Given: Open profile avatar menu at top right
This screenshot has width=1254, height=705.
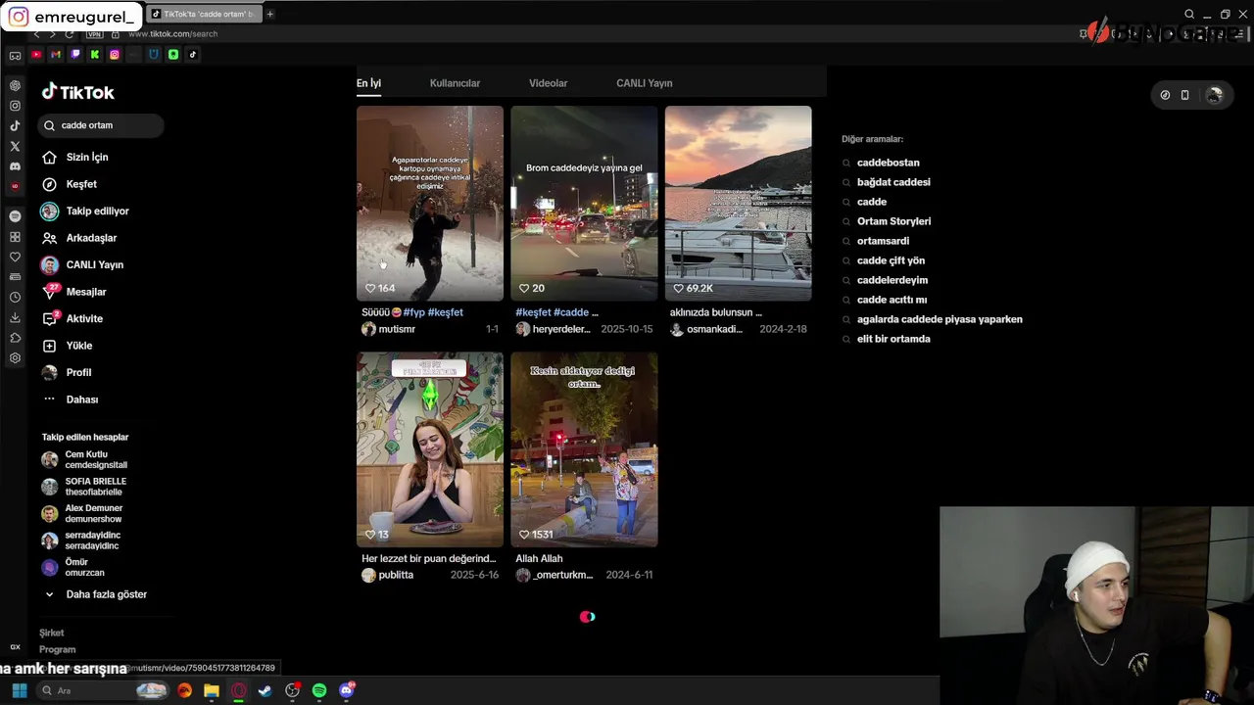Looking at the screenshot, I should (x=1215, y=95).
